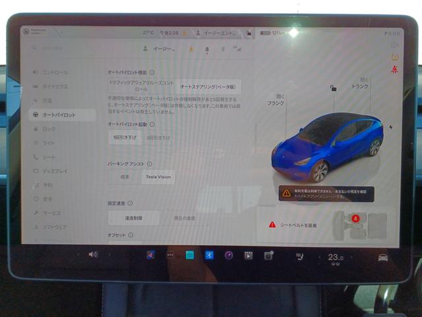The image size is (422, 317).
Task: Open the ダイナミクス menu item
Action: (50, 87)
